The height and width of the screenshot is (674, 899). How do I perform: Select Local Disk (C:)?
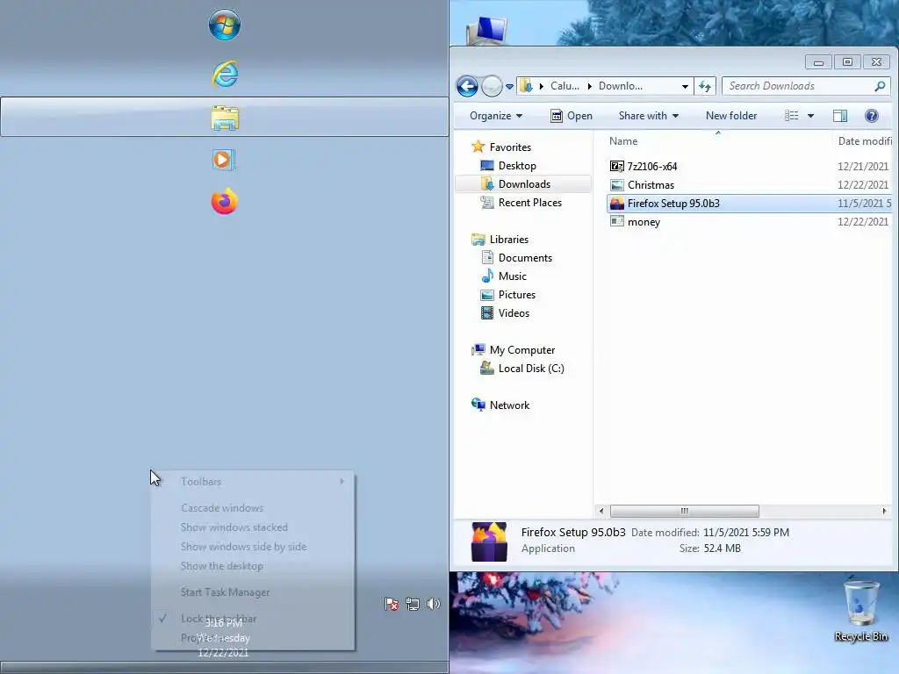point(531,369)
